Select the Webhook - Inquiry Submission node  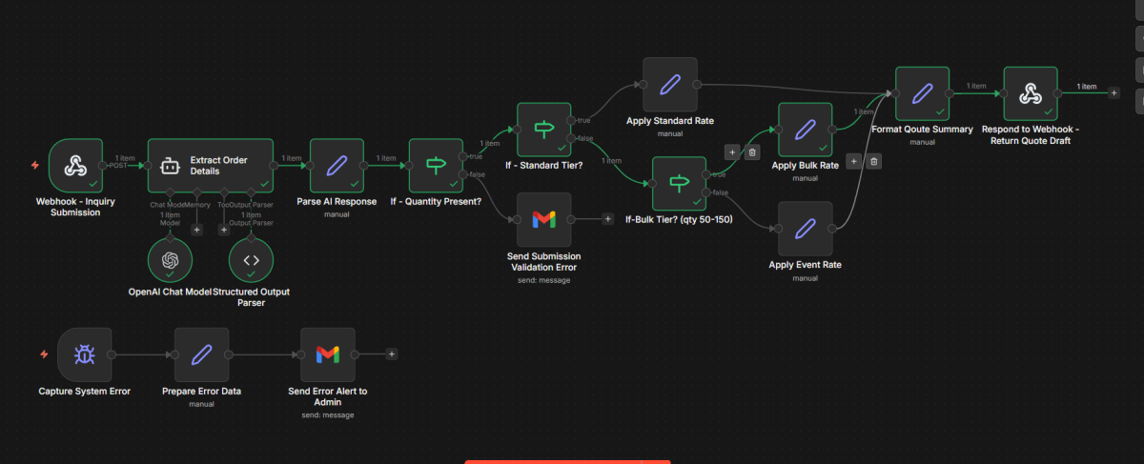coord(75,166)
